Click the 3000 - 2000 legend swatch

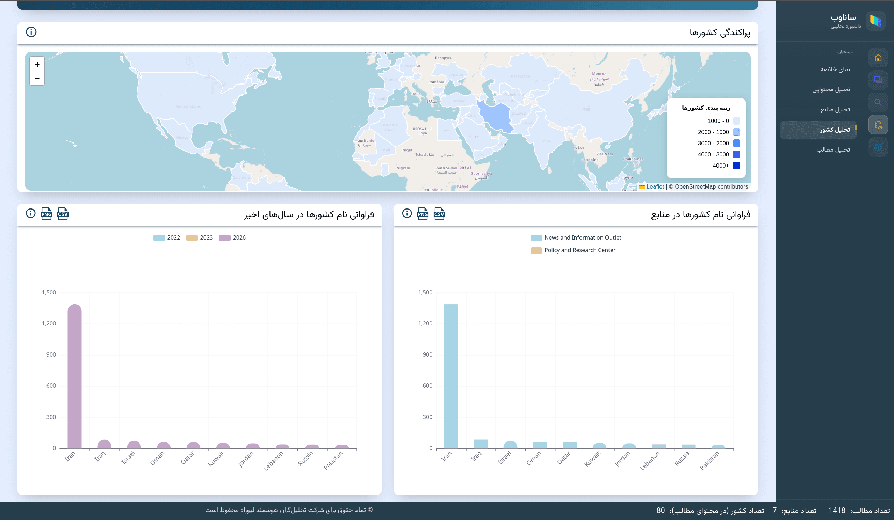point(736,143)
